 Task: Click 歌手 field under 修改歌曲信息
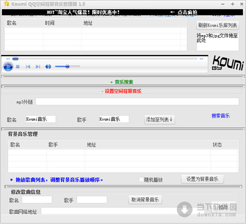click(x=92, y=200)
